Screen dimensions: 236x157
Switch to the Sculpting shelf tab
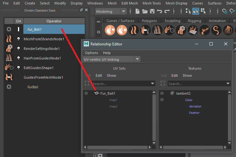point(172,21)
